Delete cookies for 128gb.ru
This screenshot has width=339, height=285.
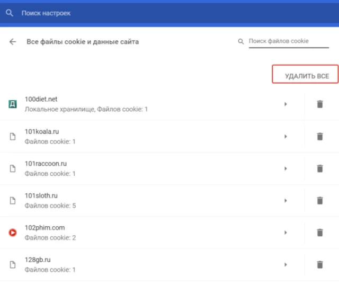320,264
